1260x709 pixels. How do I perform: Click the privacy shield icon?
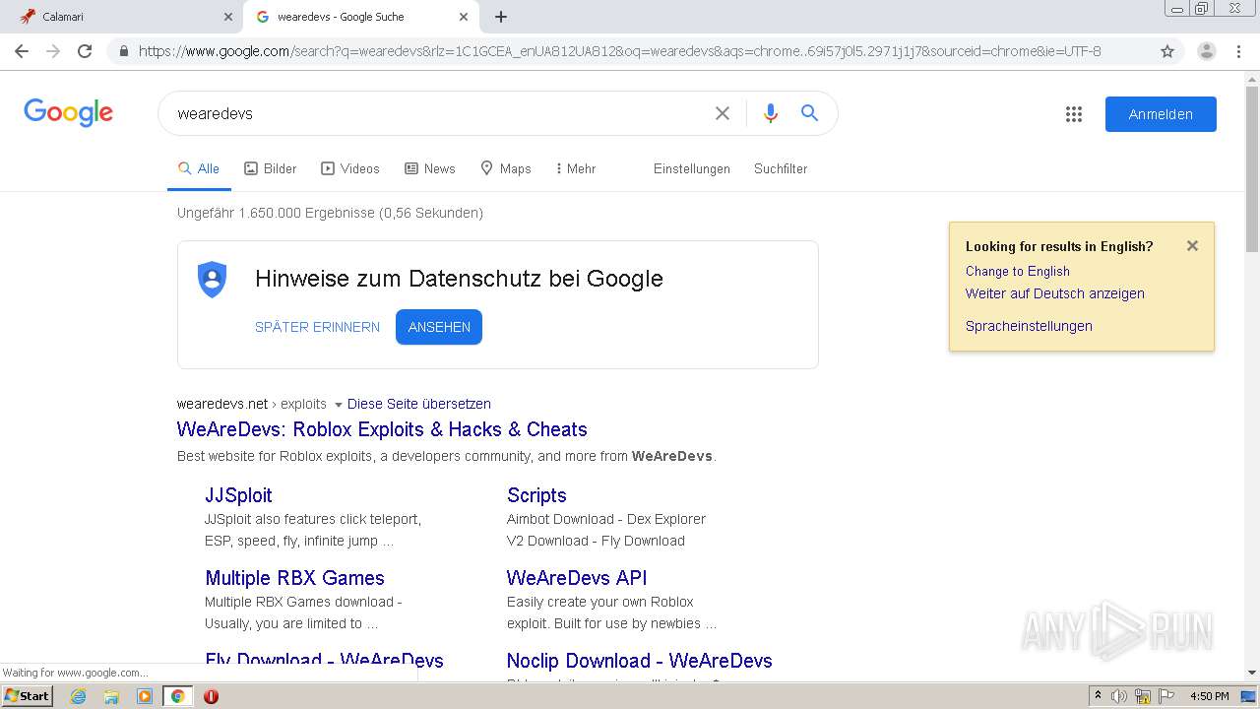pos(213,280)
